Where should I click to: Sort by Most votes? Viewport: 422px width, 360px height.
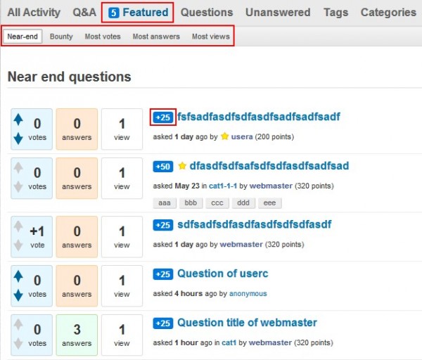[103, 37]
